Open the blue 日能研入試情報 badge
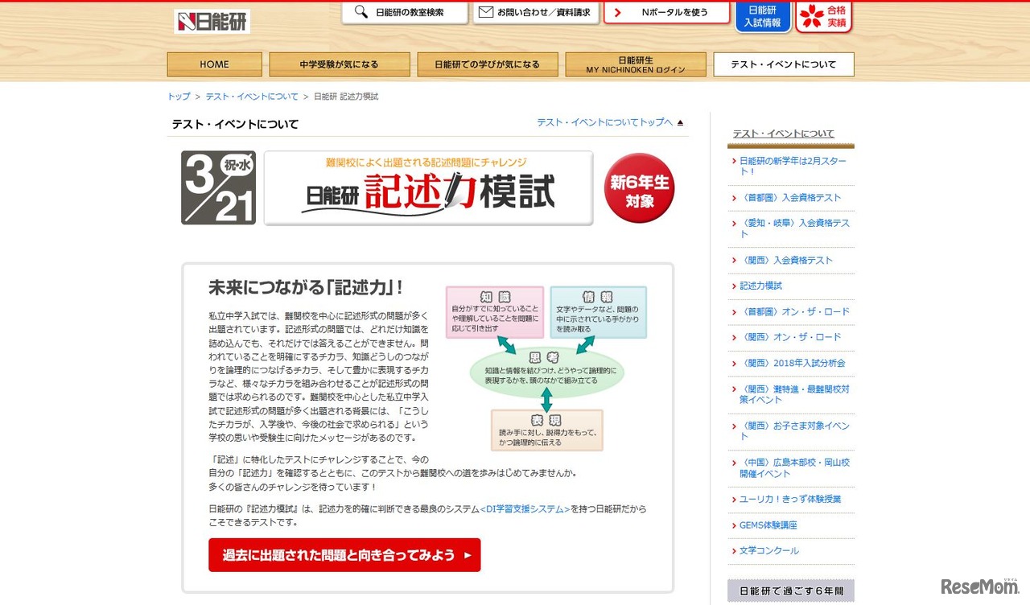The image size is (1030, 605). (x=763, y=16)
